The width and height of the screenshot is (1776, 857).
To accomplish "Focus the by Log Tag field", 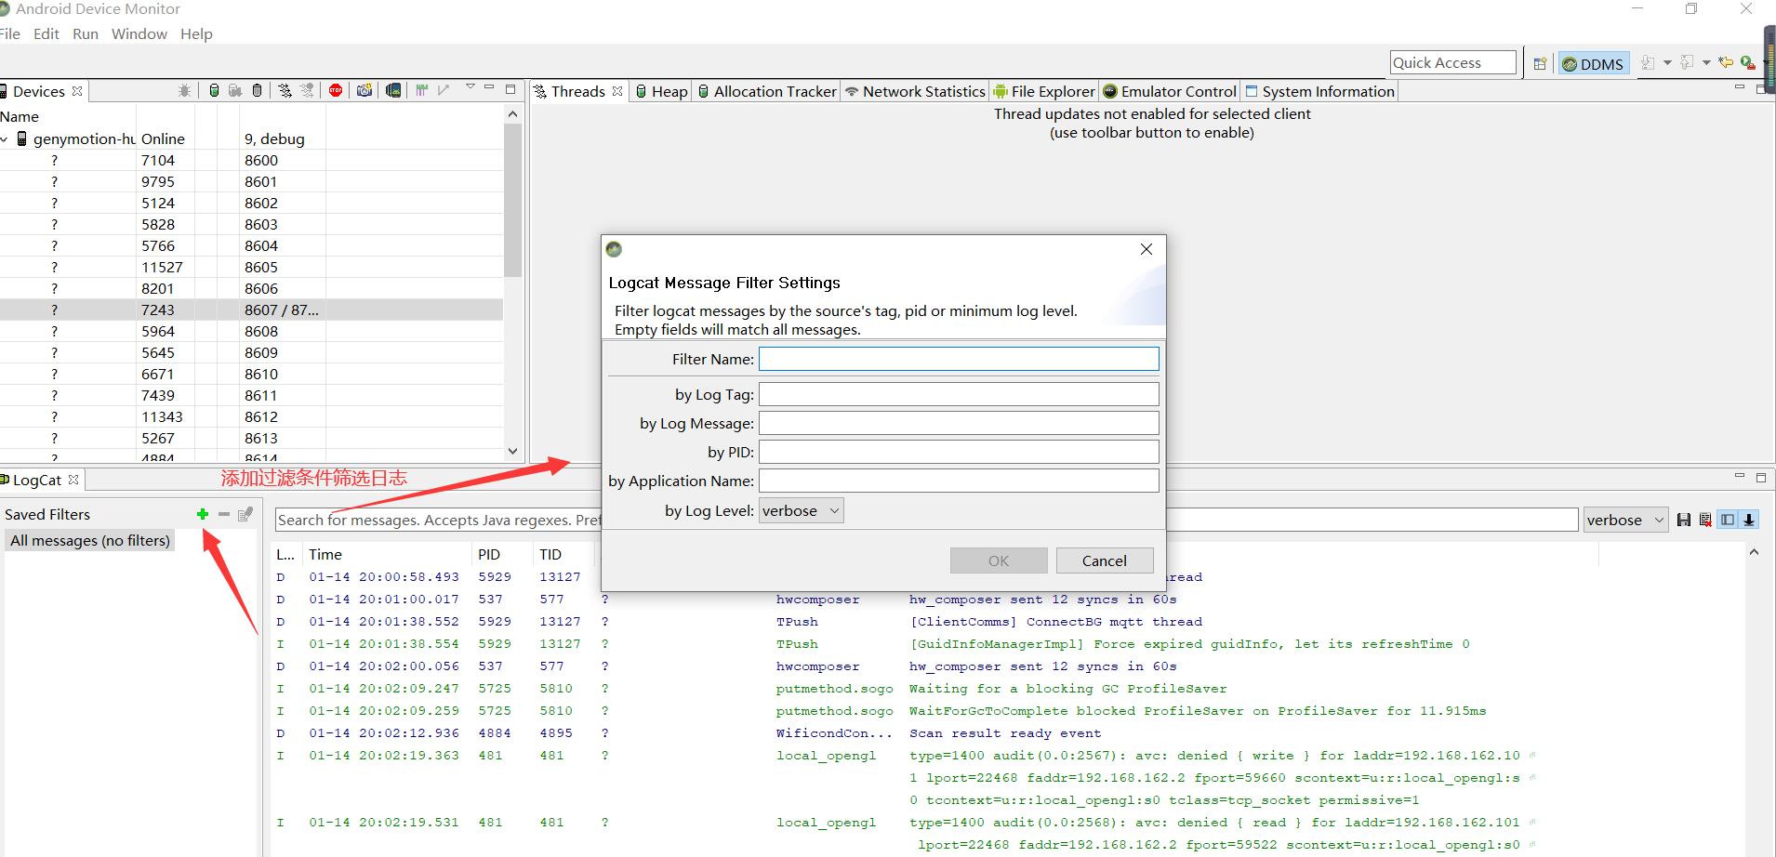I will [x=959, y=394].
